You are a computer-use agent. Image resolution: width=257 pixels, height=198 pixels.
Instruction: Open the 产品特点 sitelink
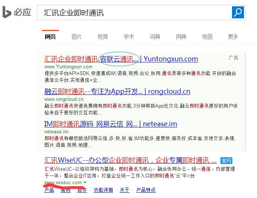pyautogui.click(x=146, y=190)
